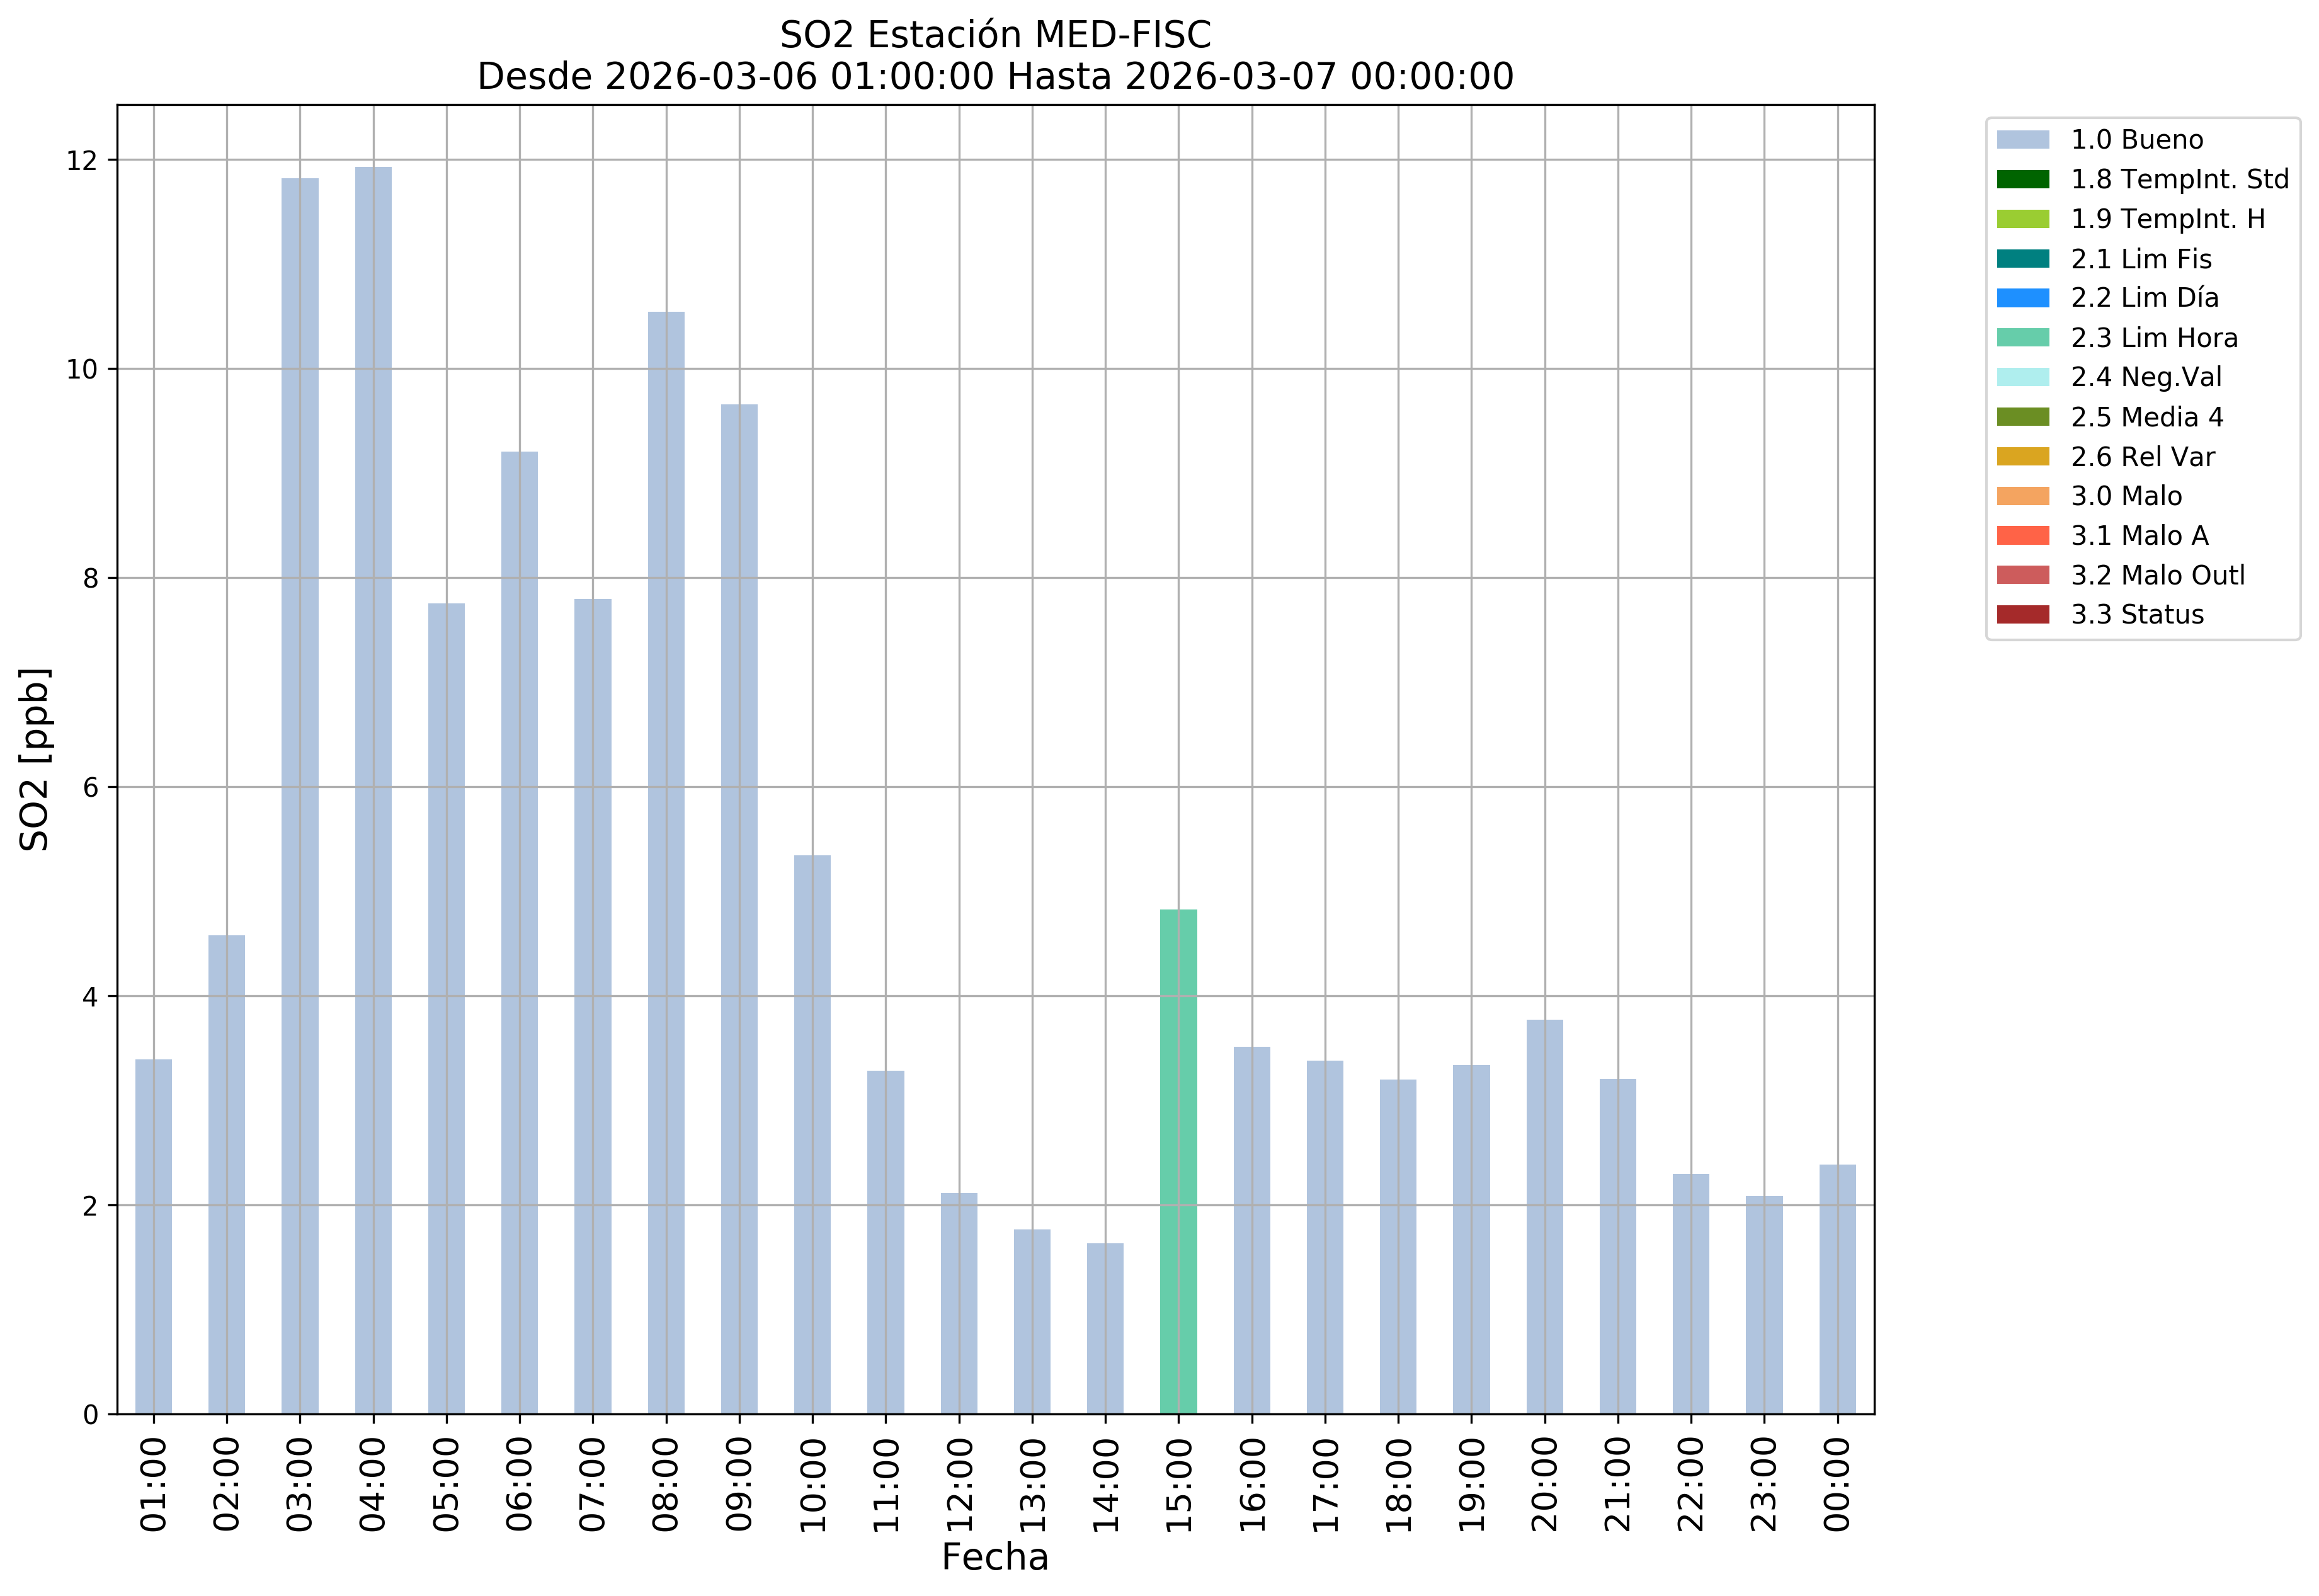Viewport: 2319px width, 1596px height.
Task: Click the Fecha x-axis label
Action: (995, 1557)
